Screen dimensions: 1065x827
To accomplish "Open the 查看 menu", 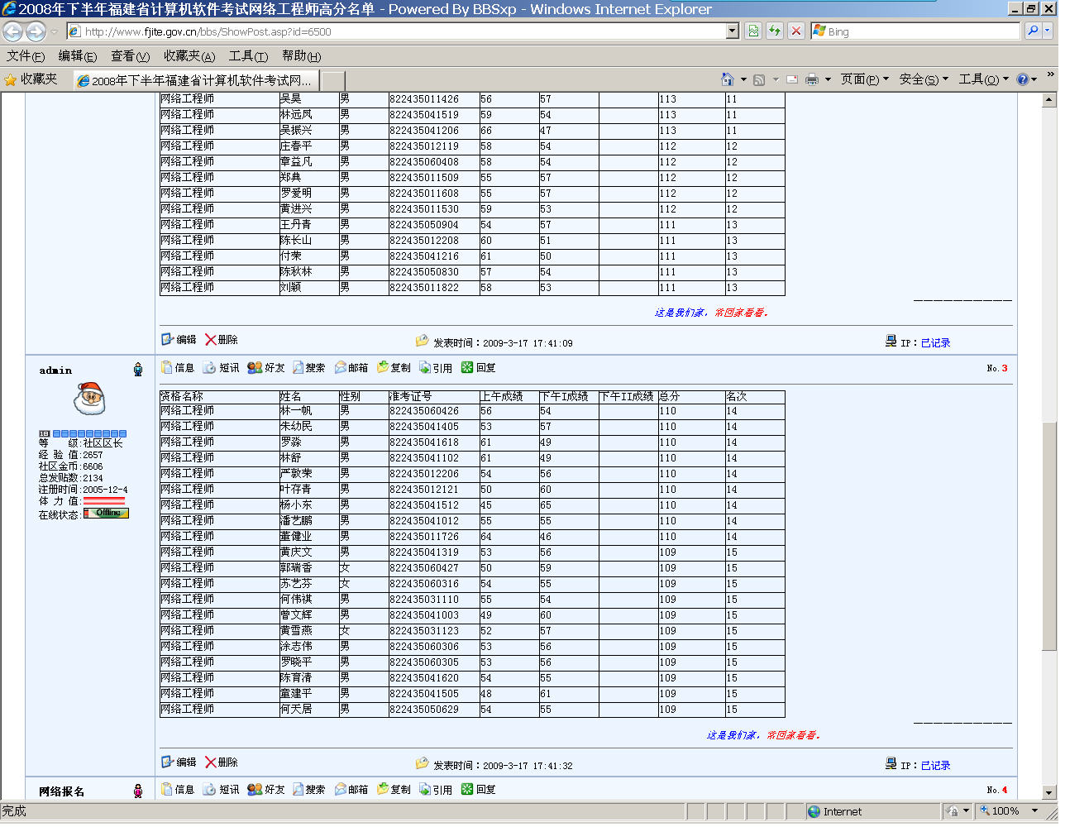I will (x=130, y=56).
